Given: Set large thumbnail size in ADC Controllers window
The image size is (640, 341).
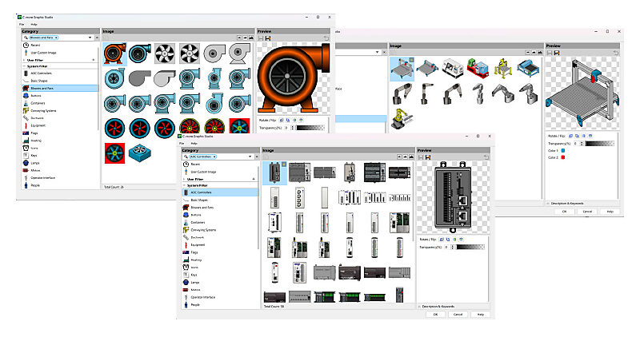Looking at the screenshot, I should 411,157.
